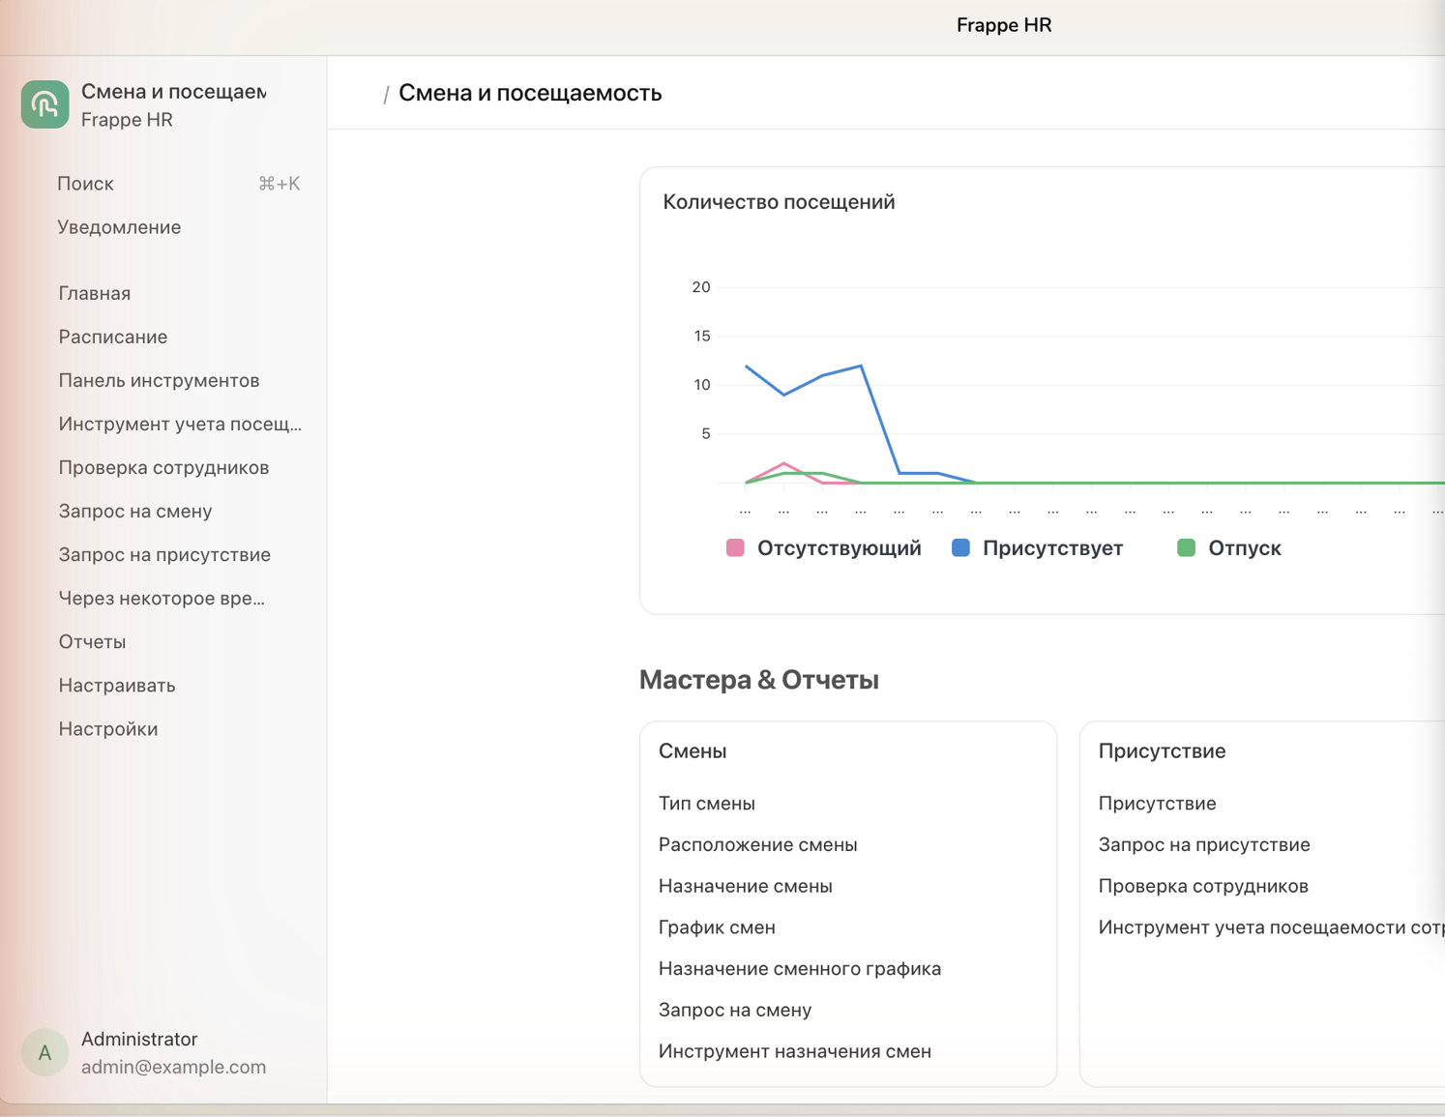
Task: Open Инструмент учета посещаемости link in card
Action: [1271, 927]
